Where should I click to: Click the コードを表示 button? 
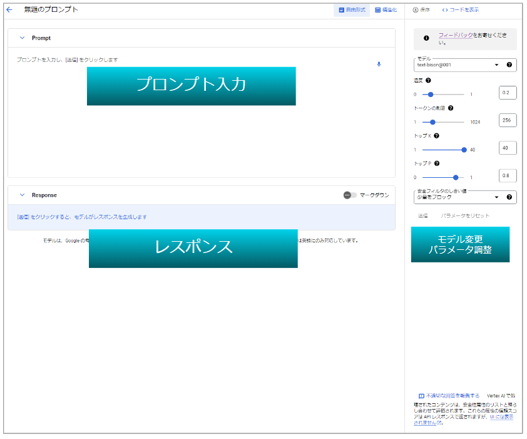click(460, 10)
